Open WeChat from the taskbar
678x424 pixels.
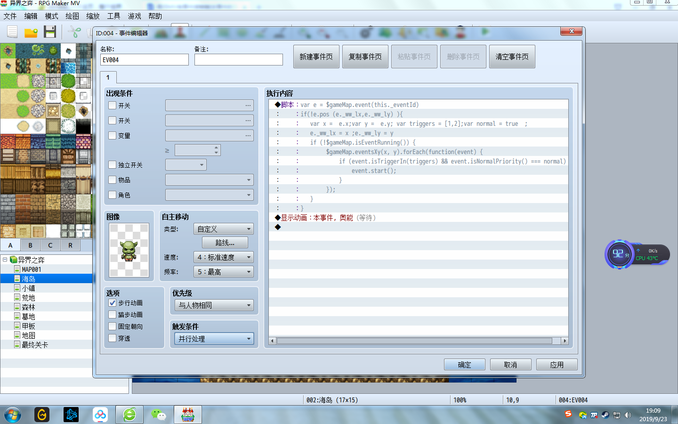159,415
